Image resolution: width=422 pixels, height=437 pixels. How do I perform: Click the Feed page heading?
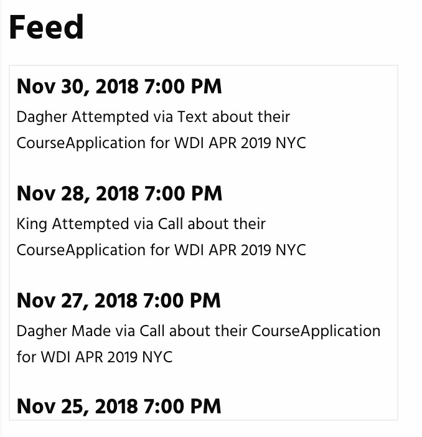pyautogui.click(x=47, y=27)
